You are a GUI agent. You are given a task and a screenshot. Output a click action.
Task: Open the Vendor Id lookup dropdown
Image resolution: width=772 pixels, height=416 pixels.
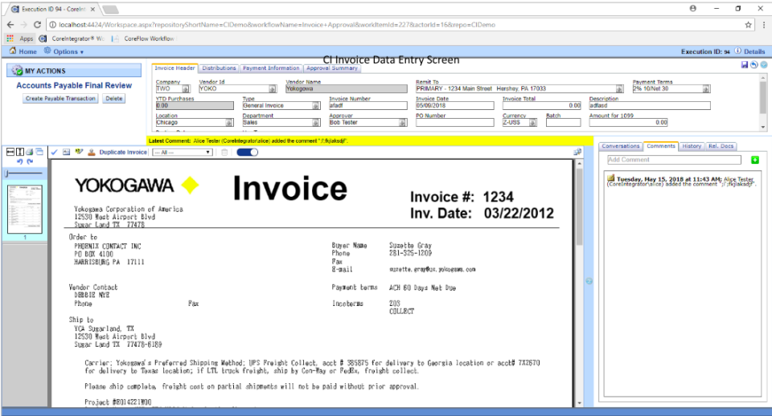pos(273,89)
